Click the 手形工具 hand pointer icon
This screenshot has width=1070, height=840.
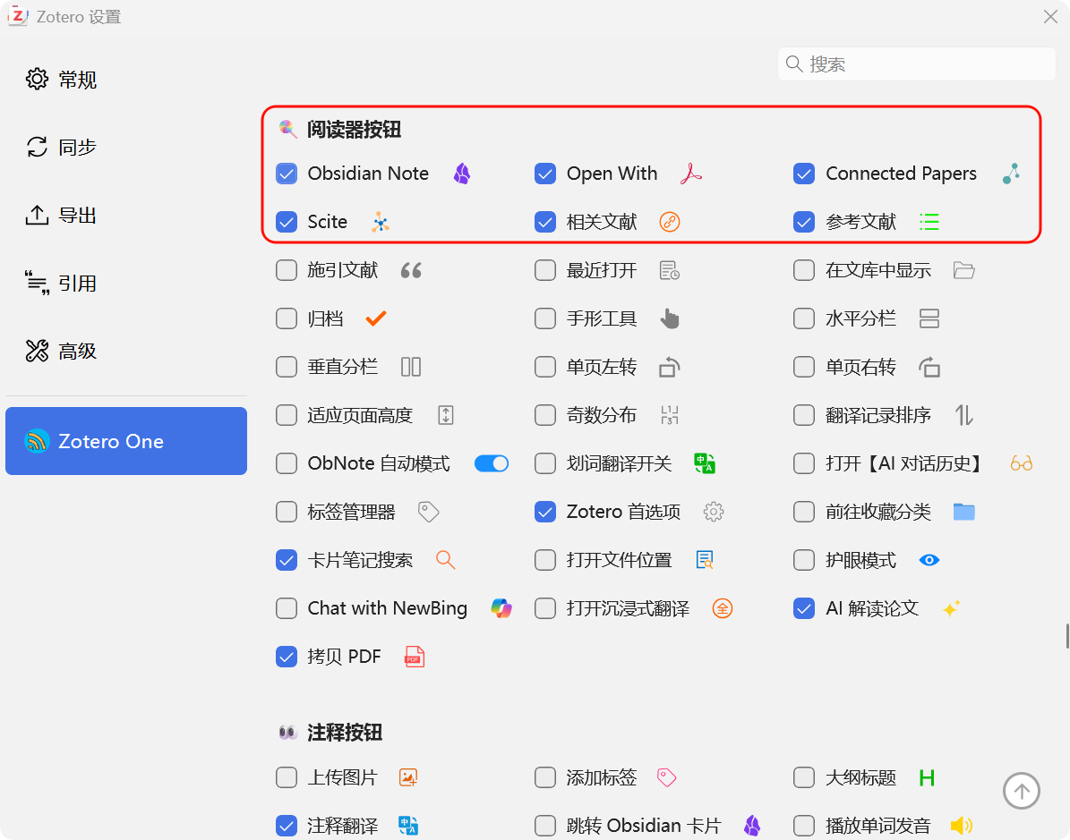coord(670,318)
